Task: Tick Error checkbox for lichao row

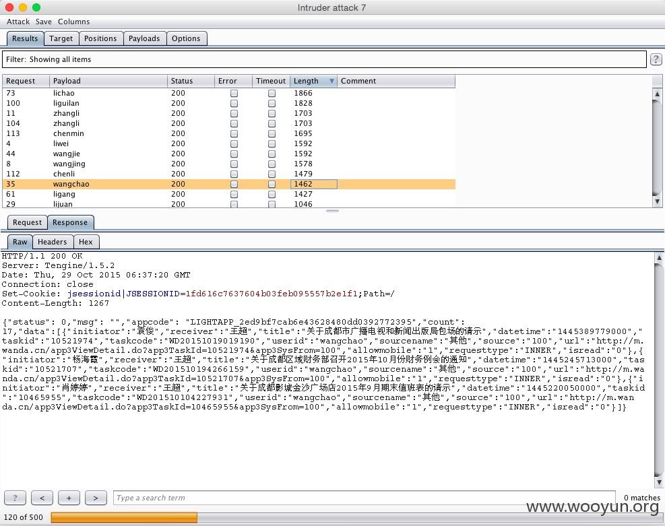Action: pos(234,93)
